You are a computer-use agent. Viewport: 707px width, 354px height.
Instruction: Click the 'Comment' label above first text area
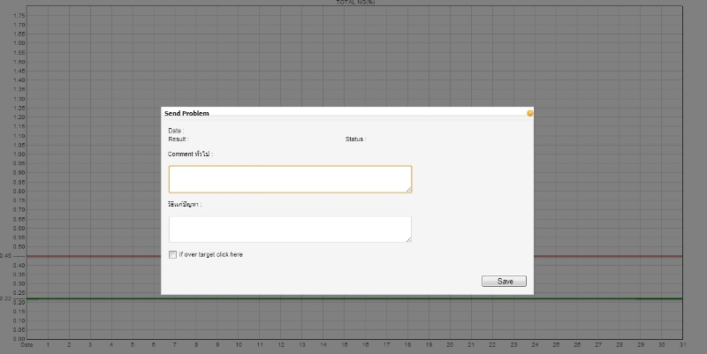tap(190, 154)
